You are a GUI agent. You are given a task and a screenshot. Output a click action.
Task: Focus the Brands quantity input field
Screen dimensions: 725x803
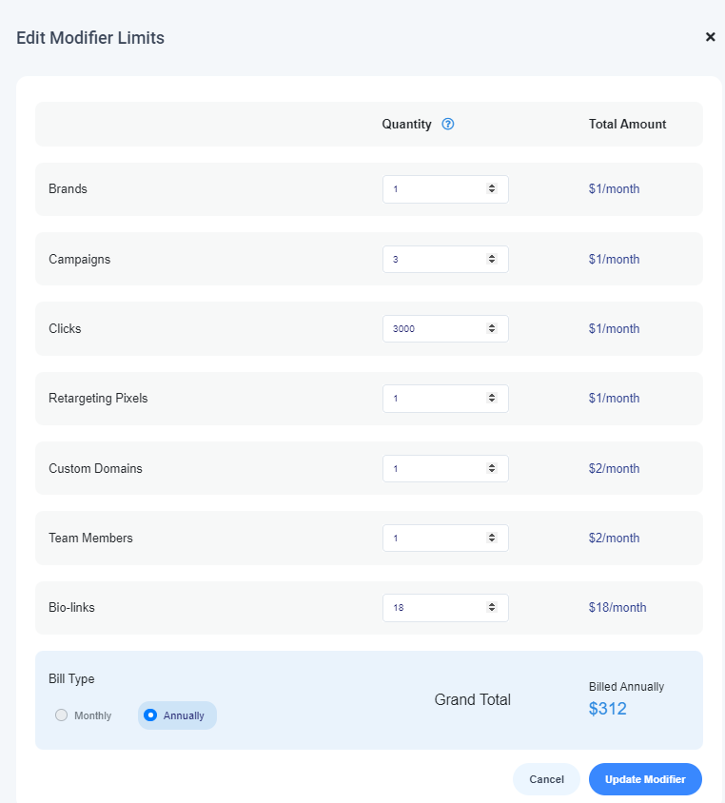[x=433, y=189]
